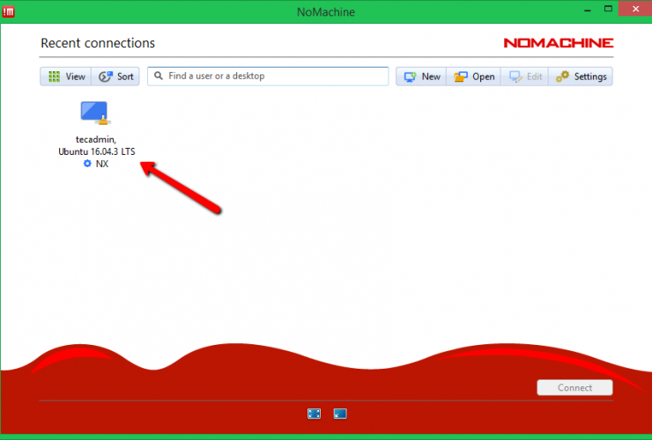Open NoMachine Settings
Screen dimensions: 652x440
click(581, 77)
